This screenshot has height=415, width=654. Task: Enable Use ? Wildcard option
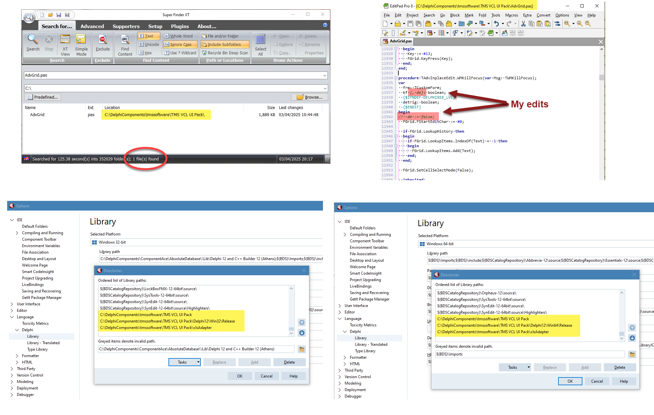pos(180,53)
